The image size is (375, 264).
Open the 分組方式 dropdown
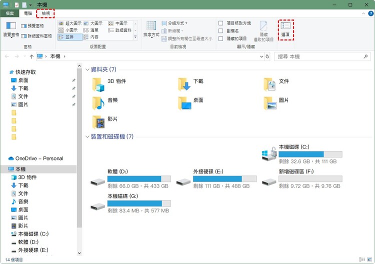174,23
